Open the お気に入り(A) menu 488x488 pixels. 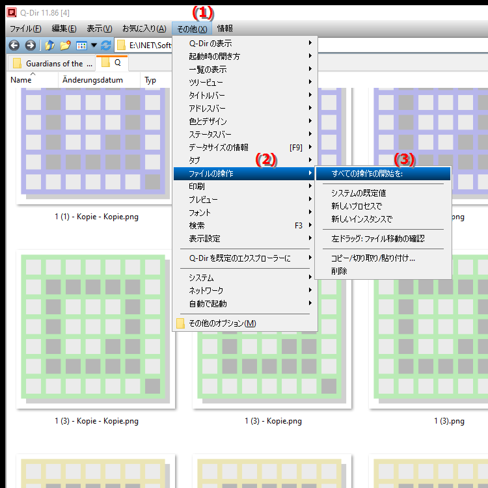[x=144, y=29]
